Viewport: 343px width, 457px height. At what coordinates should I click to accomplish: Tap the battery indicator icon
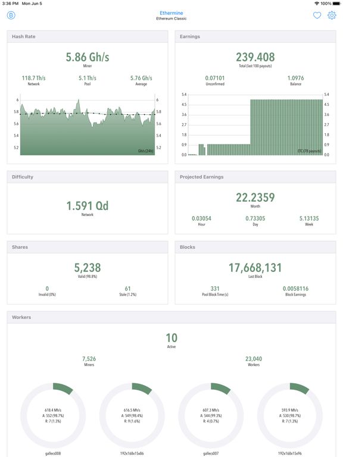(336, 4)
